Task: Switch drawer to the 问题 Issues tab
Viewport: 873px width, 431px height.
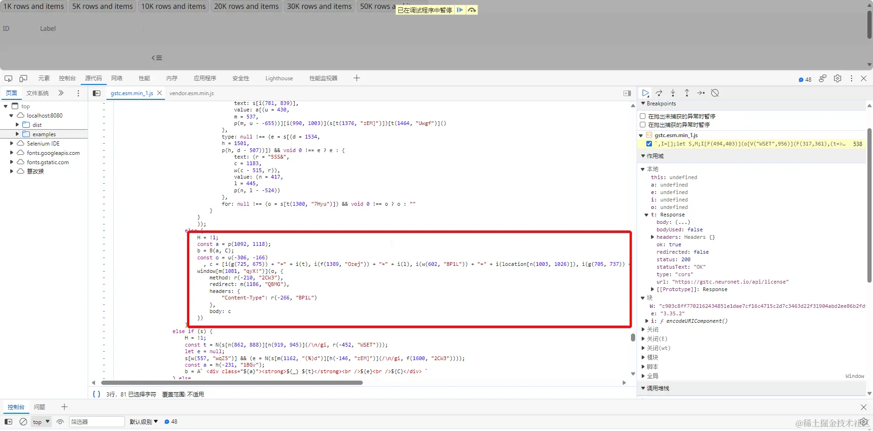Action: (x=40, y=407)
